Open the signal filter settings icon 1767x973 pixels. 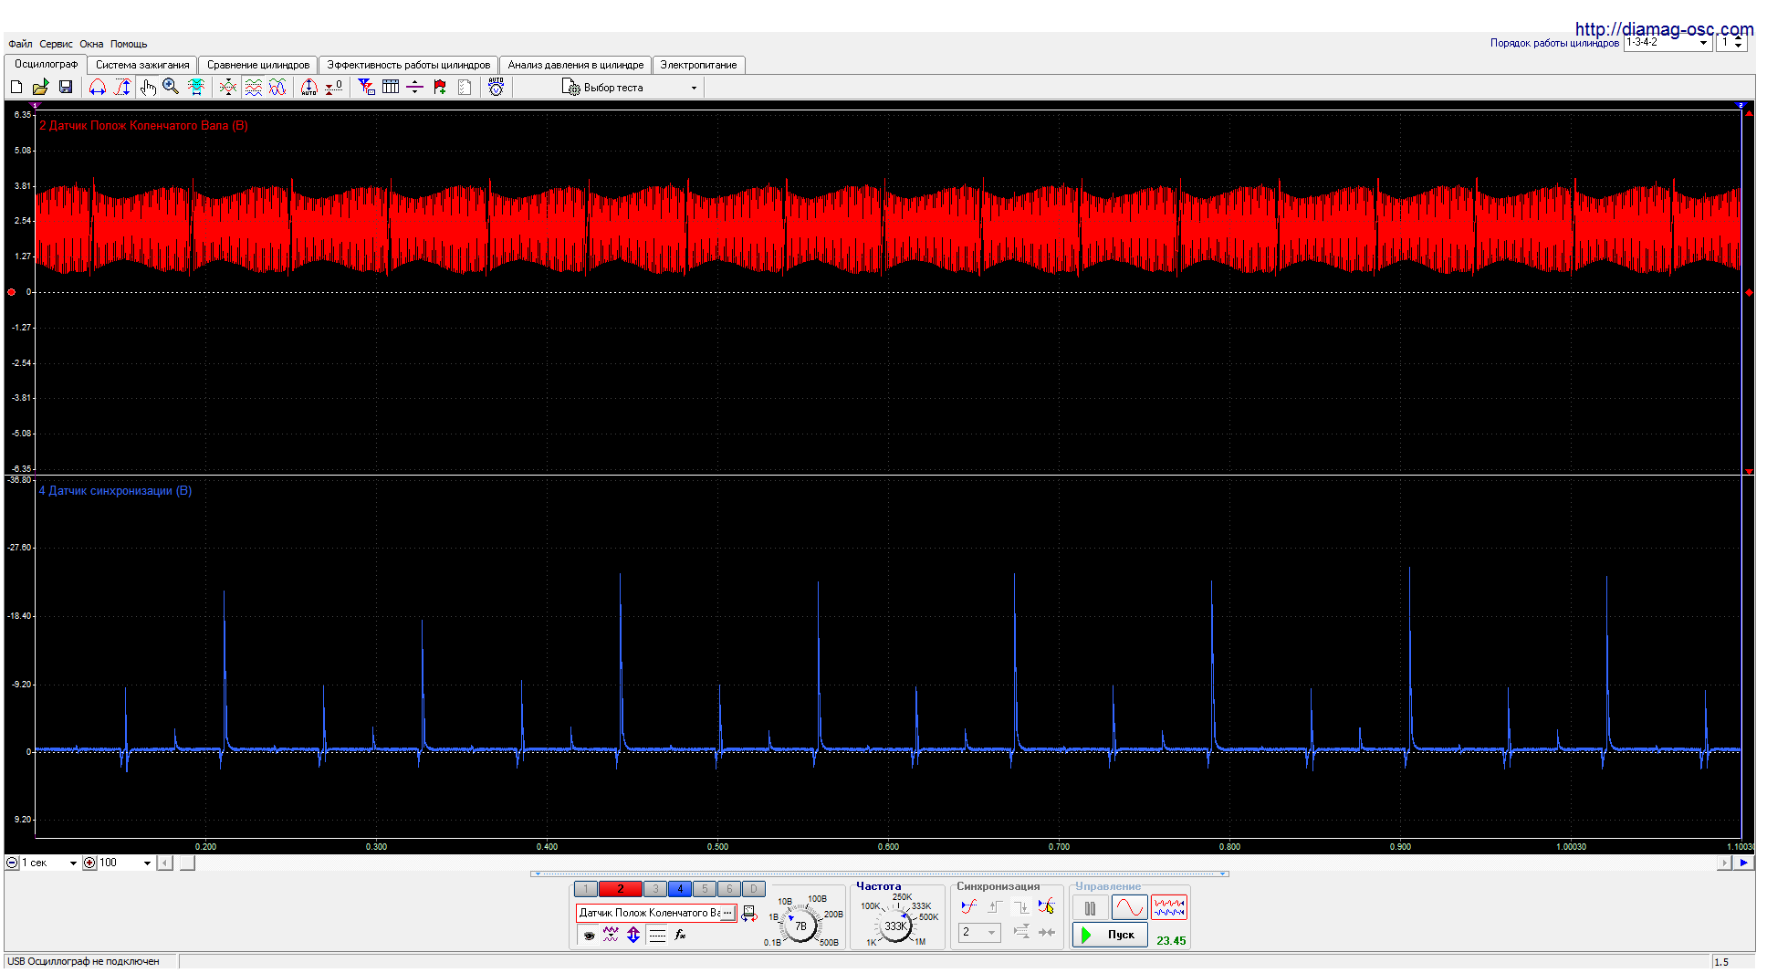coord(366,87)
